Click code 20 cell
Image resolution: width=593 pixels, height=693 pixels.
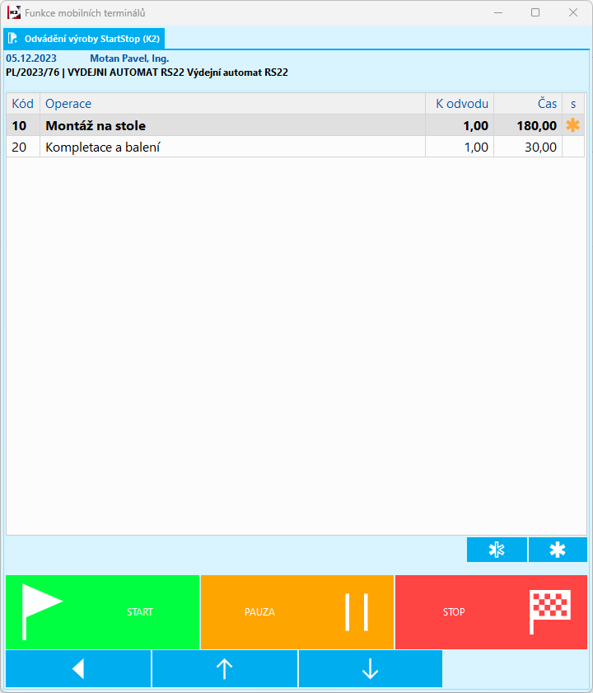click(x=23, y=147)
